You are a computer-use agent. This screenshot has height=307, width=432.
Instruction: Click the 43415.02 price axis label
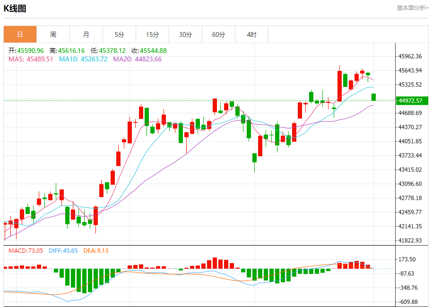click(410, 170)
